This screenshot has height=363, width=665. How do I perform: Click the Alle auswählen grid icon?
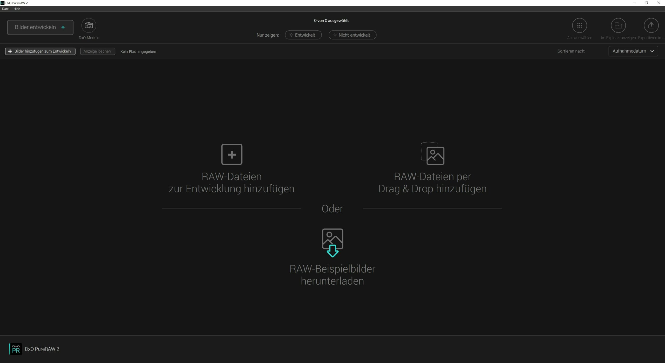pos(579,25)
